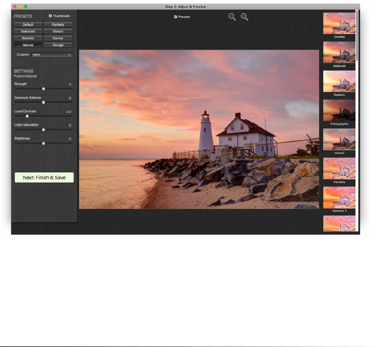The height and width of the screenshot is (347, 379).
Task: Adjust the Color Saturation slider handle
Action: pyautogui.click(x=43, y=130)
